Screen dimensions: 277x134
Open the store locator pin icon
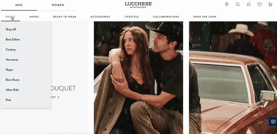point(227,4)
